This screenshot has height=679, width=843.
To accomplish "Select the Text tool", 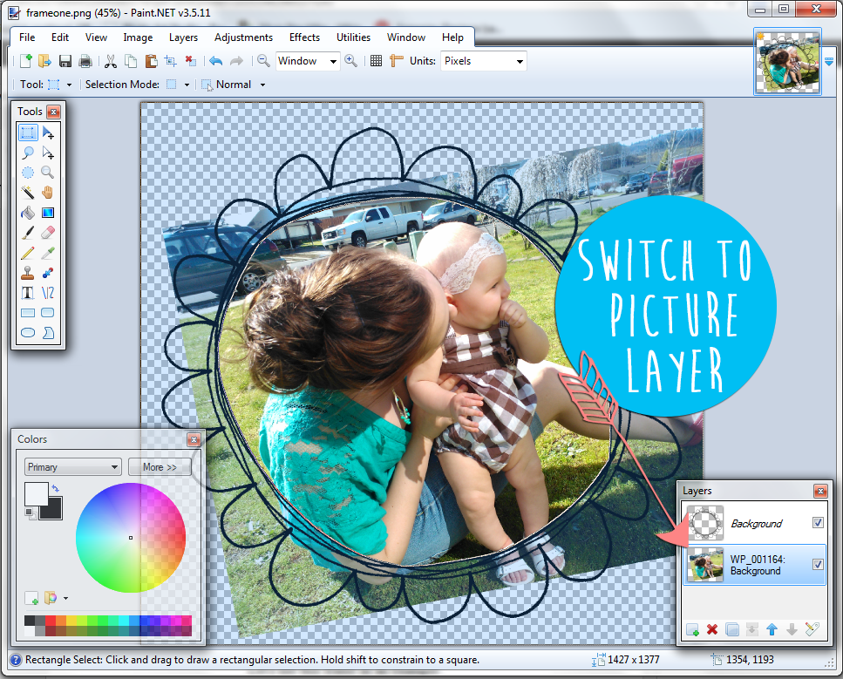I will tap(28, 292).
